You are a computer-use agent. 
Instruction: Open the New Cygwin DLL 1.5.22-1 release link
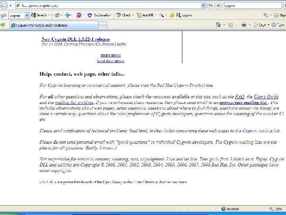point(75,39)
